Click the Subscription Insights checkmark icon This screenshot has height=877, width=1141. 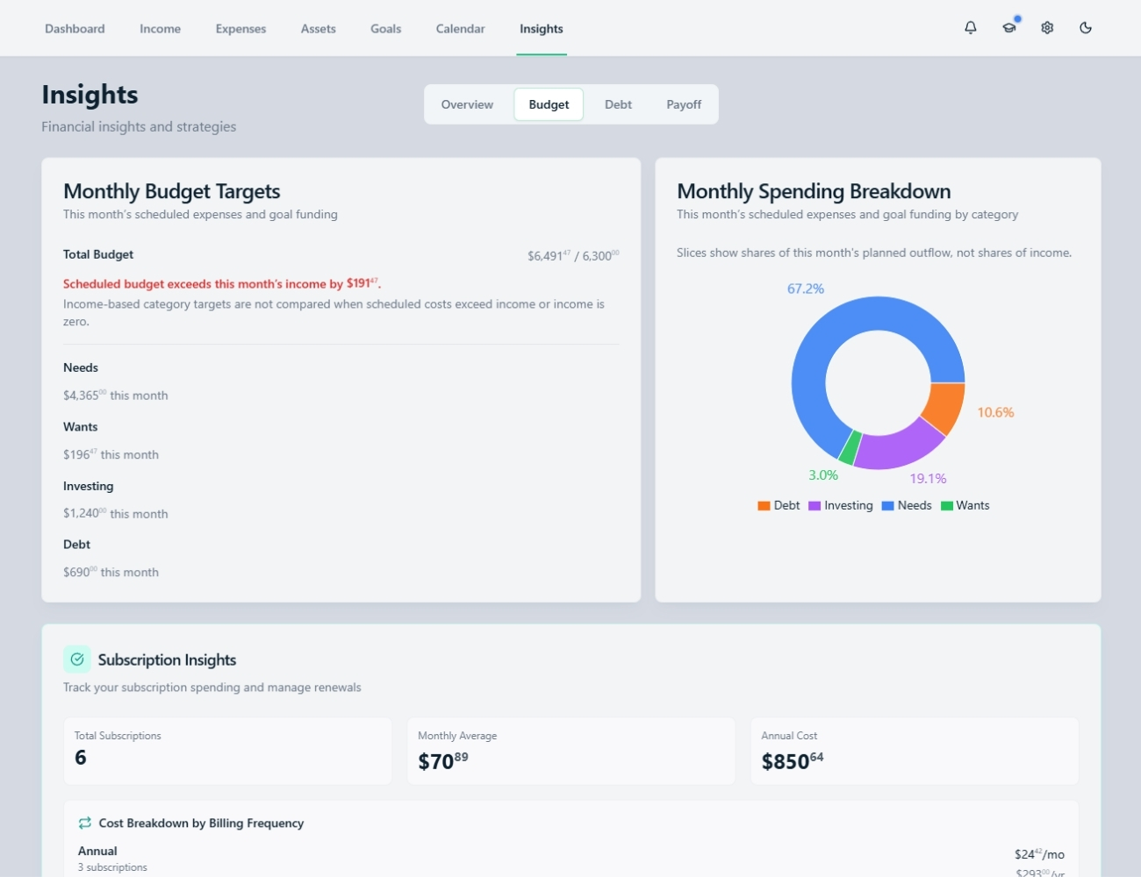point(77,660)
